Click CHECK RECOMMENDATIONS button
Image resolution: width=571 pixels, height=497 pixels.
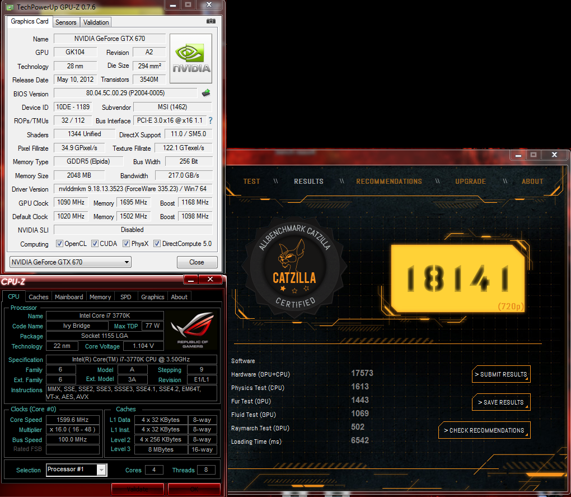pyautogui.click(x=484, y=430)
